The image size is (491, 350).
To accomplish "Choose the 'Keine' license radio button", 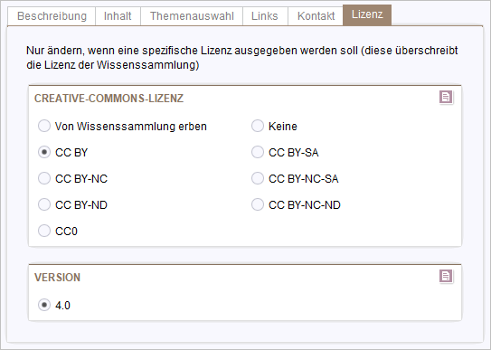I will coord(258,126).
